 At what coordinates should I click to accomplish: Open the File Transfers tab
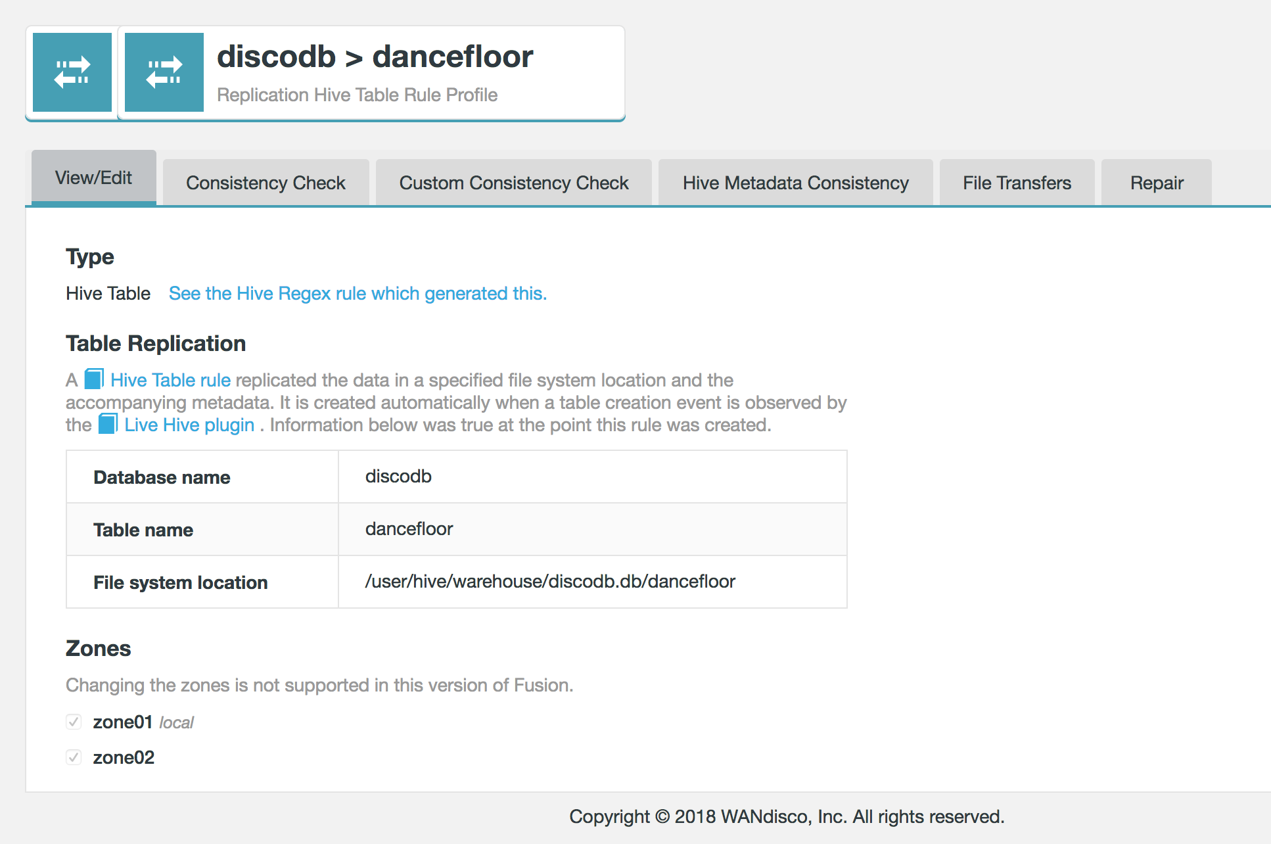[x=1017, y=183]
